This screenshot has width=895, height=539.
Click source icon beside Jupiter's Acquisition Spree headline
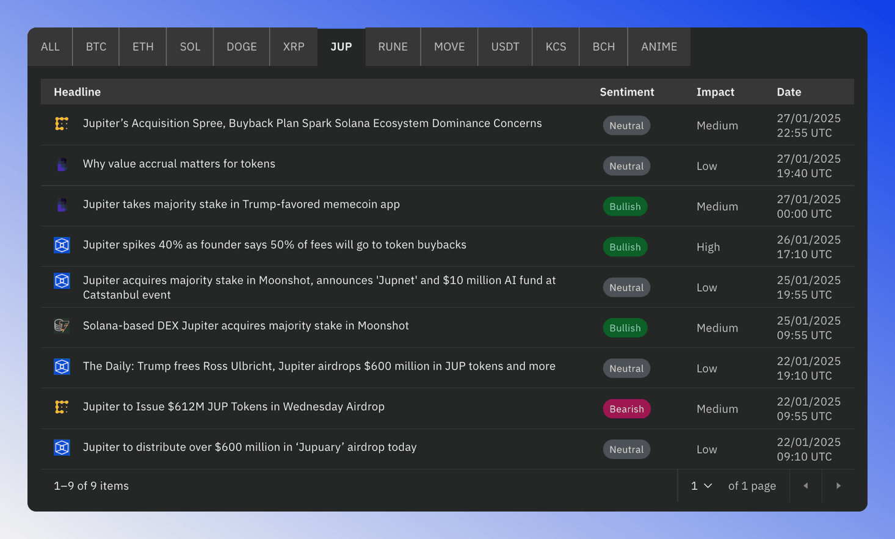(62, 123)
